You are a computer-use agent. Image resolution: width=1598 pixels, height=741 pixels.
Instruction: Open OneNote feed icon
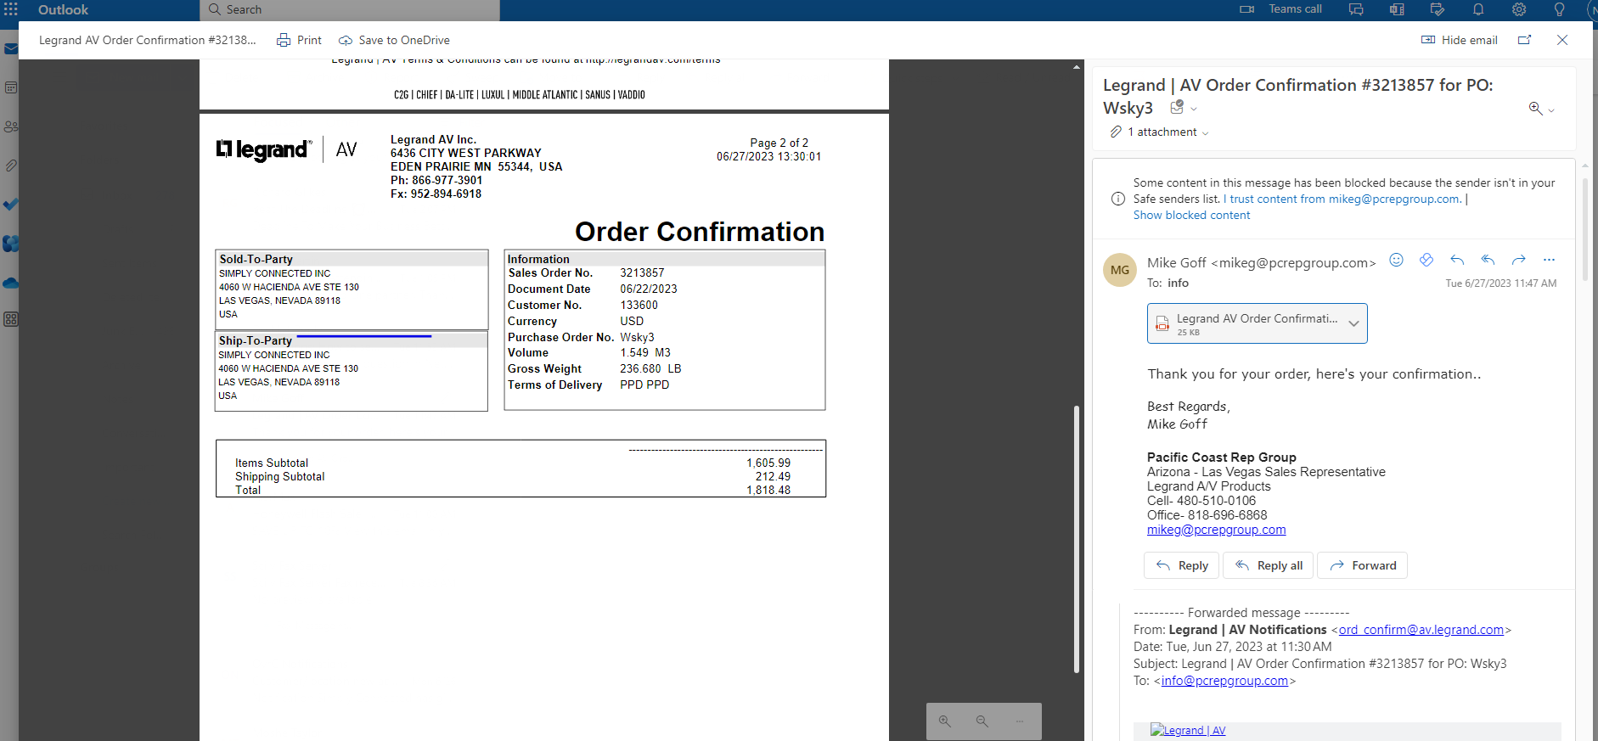[1397, 9]
